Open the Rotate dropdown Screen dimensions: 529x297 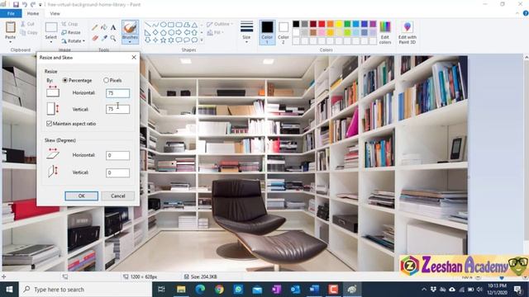[73, 41]
